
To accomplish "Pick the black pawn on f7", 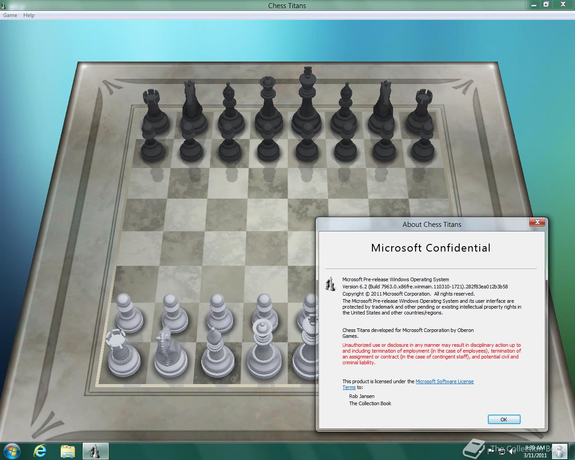I will pos(346,143).
